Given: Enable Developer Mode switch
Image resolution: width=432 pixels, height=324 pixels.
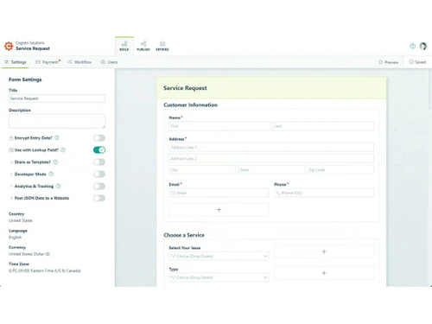Looking at the screenshot, I should 99,174.
